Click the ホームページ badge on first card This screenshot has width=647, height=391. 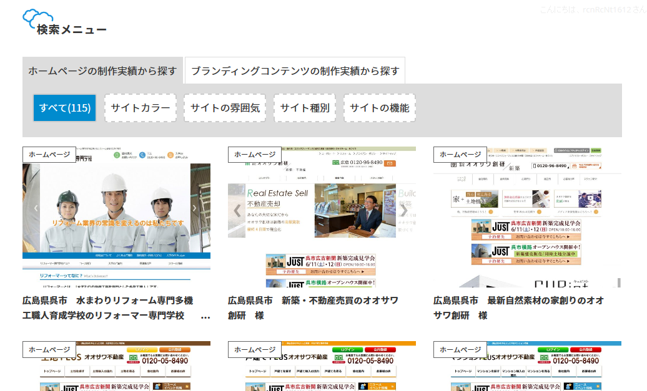pyautogui.click(x=49, y=155)
